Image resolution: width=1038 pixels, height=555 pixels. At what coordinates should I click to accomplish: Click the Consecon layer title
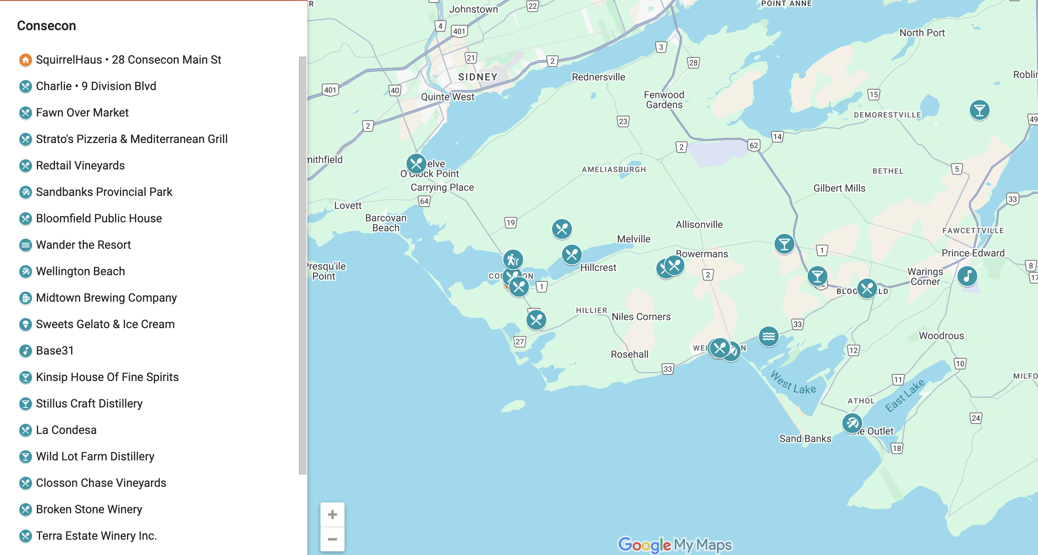tap(46, 26)
